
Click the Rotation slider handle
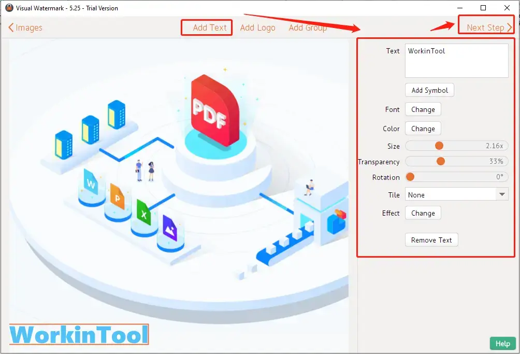pos(410,177)
